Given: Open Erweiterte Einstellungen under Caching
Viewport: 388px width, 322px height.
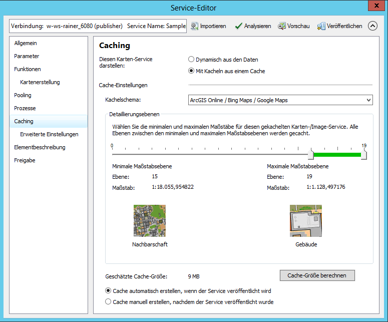Looking at the screenshot, I should click(x=49, y=134).
